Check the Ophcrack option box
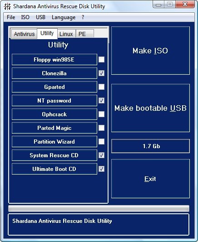Viewport: 198px width, 242px height. [x=101, y=114]
